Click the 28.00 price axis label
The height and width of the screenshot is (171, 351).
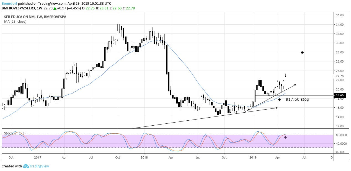340,52
